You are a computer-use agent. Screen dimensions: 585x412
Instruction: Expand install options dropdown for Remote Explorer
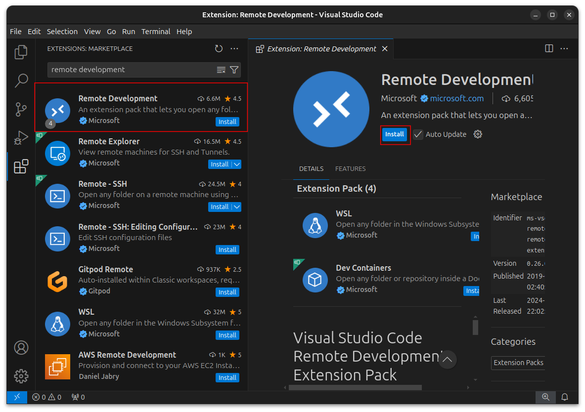[236, 165]
